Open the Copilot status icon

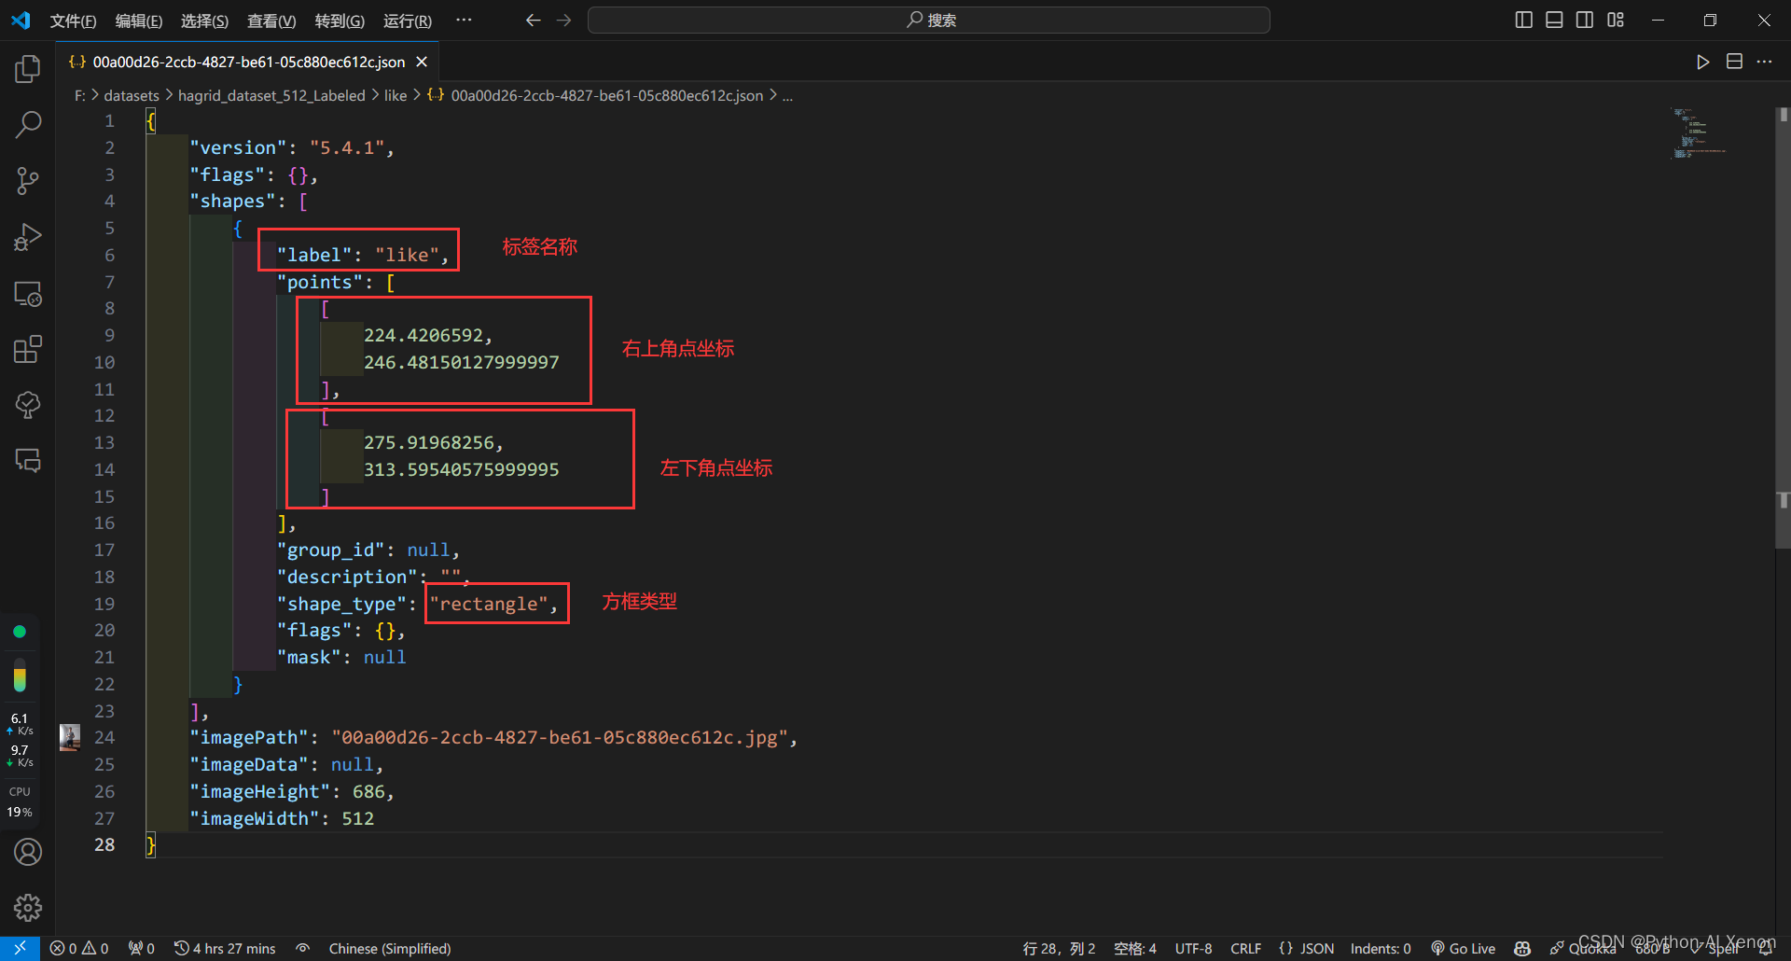point(1522,948)
